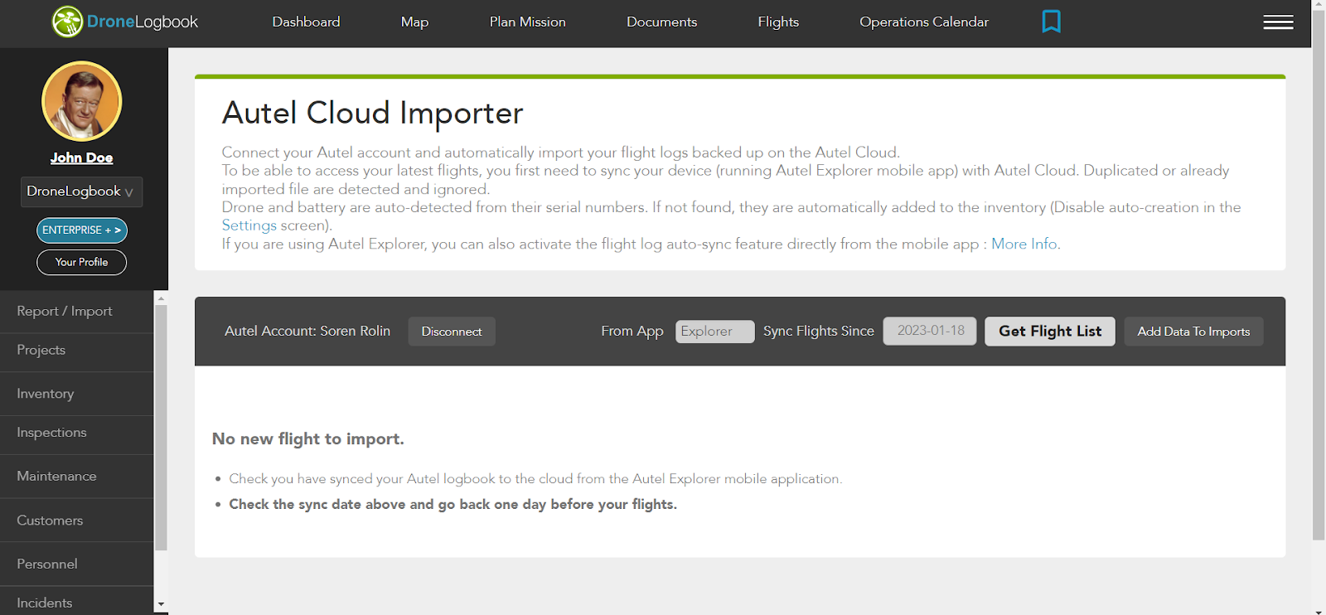Open the Plan Mission menu
Image resolution: width=1326 pixels, height=615 pixels.
point(527,22)
